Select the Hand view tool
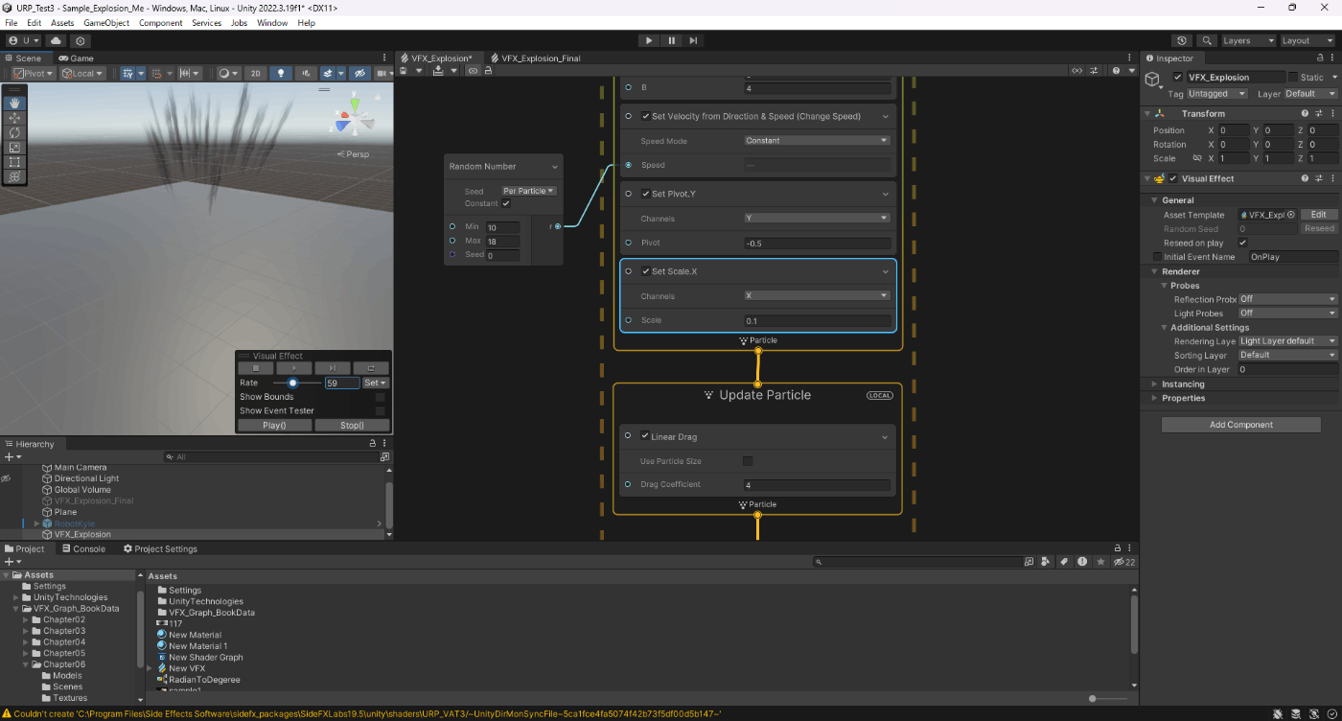 coord(14,103)
